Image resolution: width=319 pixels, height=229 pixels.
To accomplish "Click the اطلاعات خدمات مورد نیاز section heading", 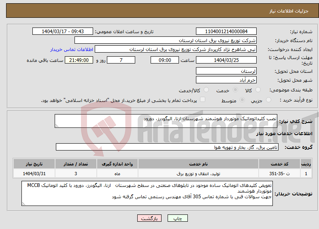I will pos(284,134).
